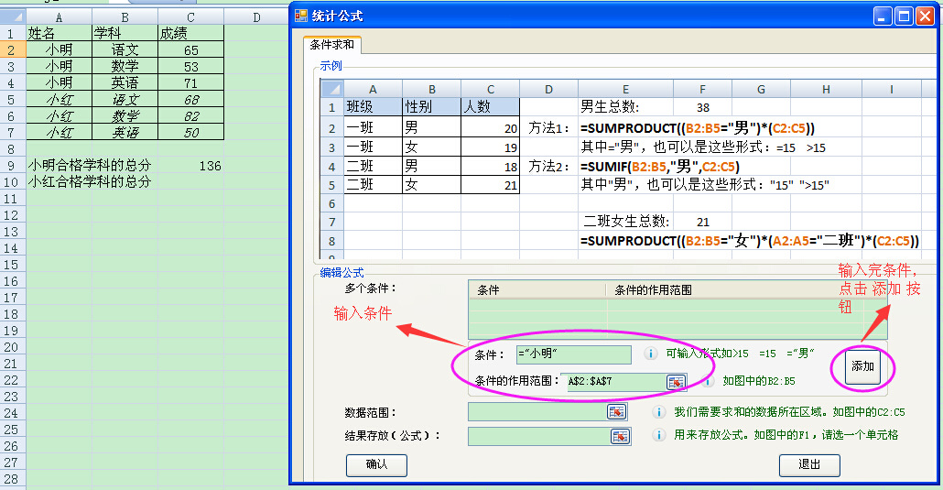The width and height of the screenshot is (943, 490).
Task: Switch to the 条件求和 tab
Action: (332, 45)
